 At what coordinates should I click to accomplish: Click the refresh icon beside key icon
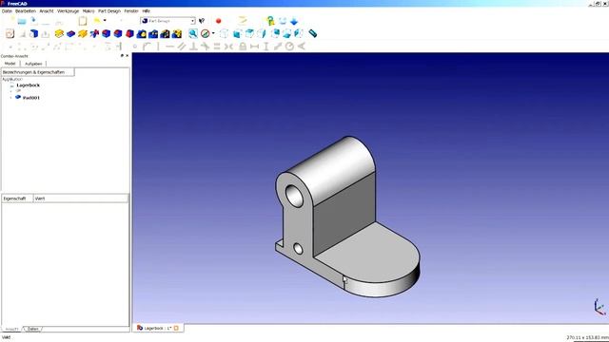pos(283,21)
